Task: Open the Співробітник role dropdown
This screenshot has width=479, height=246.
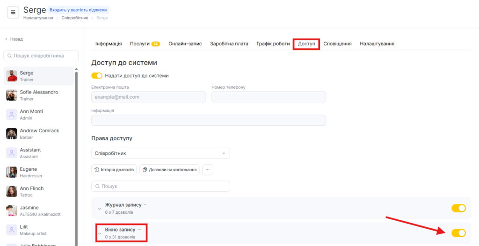Action: [160, 153]
